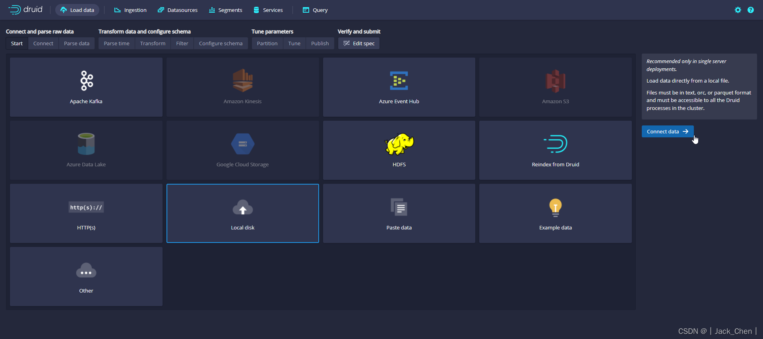Select the Configure schema step tab
The width and height of the screenshot is (763, 339).
221,43
